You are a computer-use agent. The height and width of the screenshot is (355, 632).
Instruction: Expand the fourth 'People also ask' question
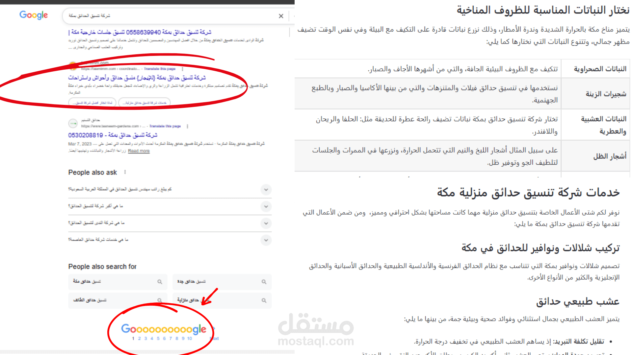pyautogui.click(x=266, y=240)
